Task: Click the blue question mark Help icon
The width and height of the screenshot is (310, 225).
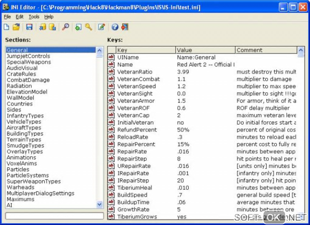Action: pos(115,27)
